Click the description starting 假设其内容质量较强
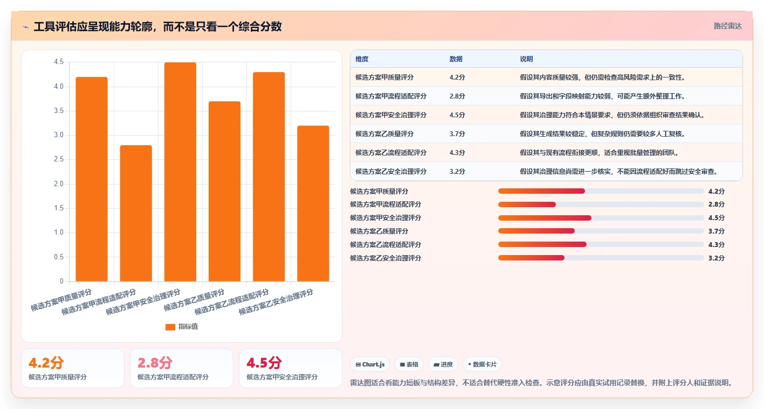 (602, 77)
